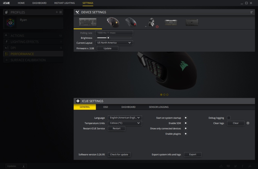Open Actions section in sidebar
This screenshot has width=258, height=169.
pyautogui.click(x=33, y=36)
